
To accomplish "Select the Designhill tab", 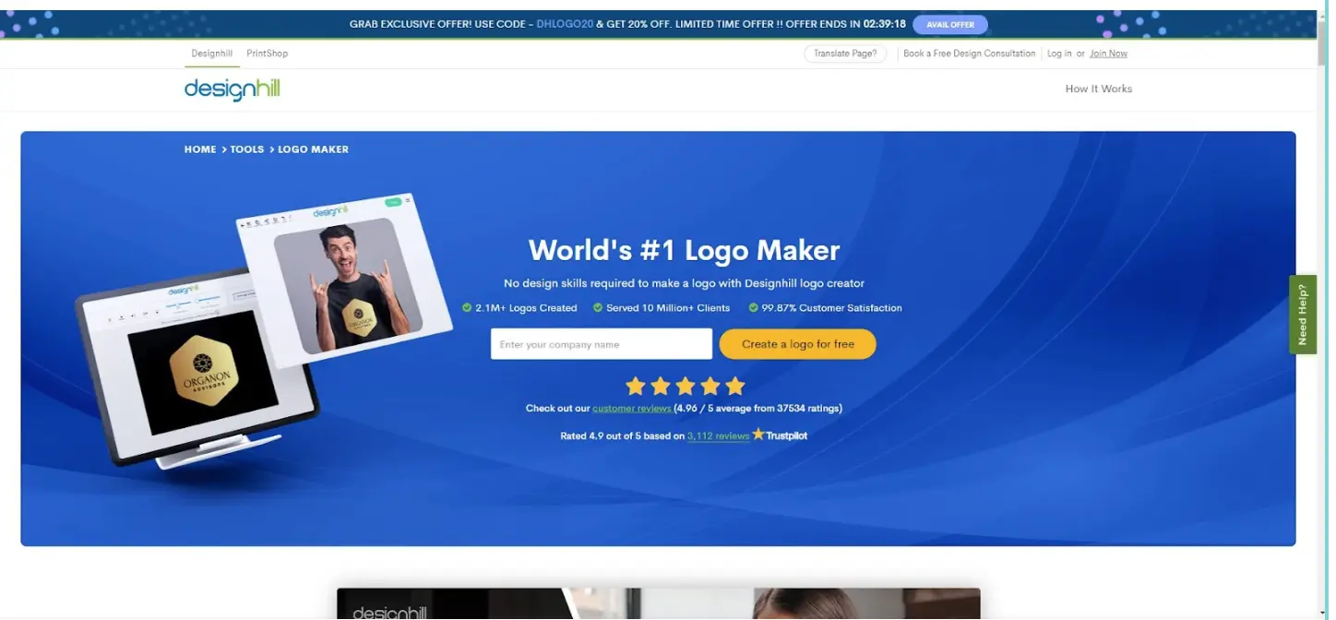I will [211, 53].
